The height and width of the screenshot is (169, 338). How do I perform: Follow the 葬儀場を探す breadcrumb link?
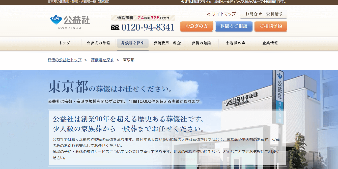click(x=102, y=60)
